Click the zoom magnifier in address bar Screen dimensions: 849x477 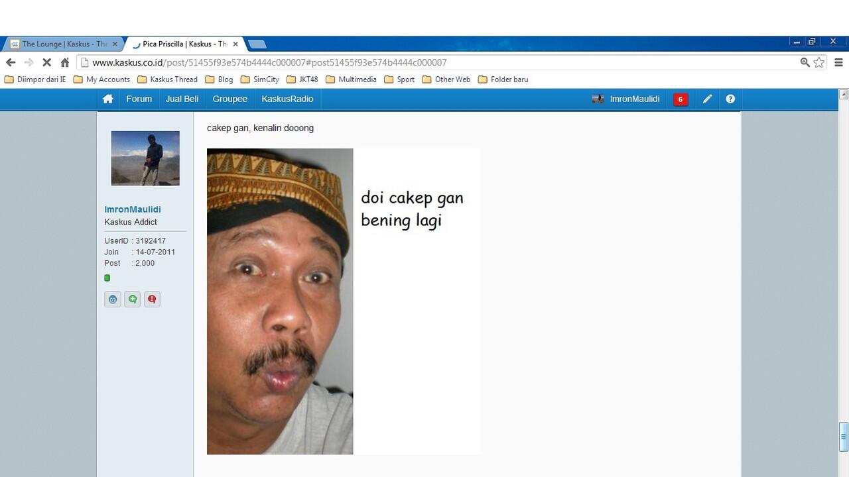point(805,62)
